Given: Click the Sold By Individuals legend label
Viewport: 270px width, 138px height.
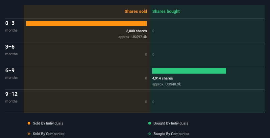Looking at the screenshot, I should [x=48, y=123].
